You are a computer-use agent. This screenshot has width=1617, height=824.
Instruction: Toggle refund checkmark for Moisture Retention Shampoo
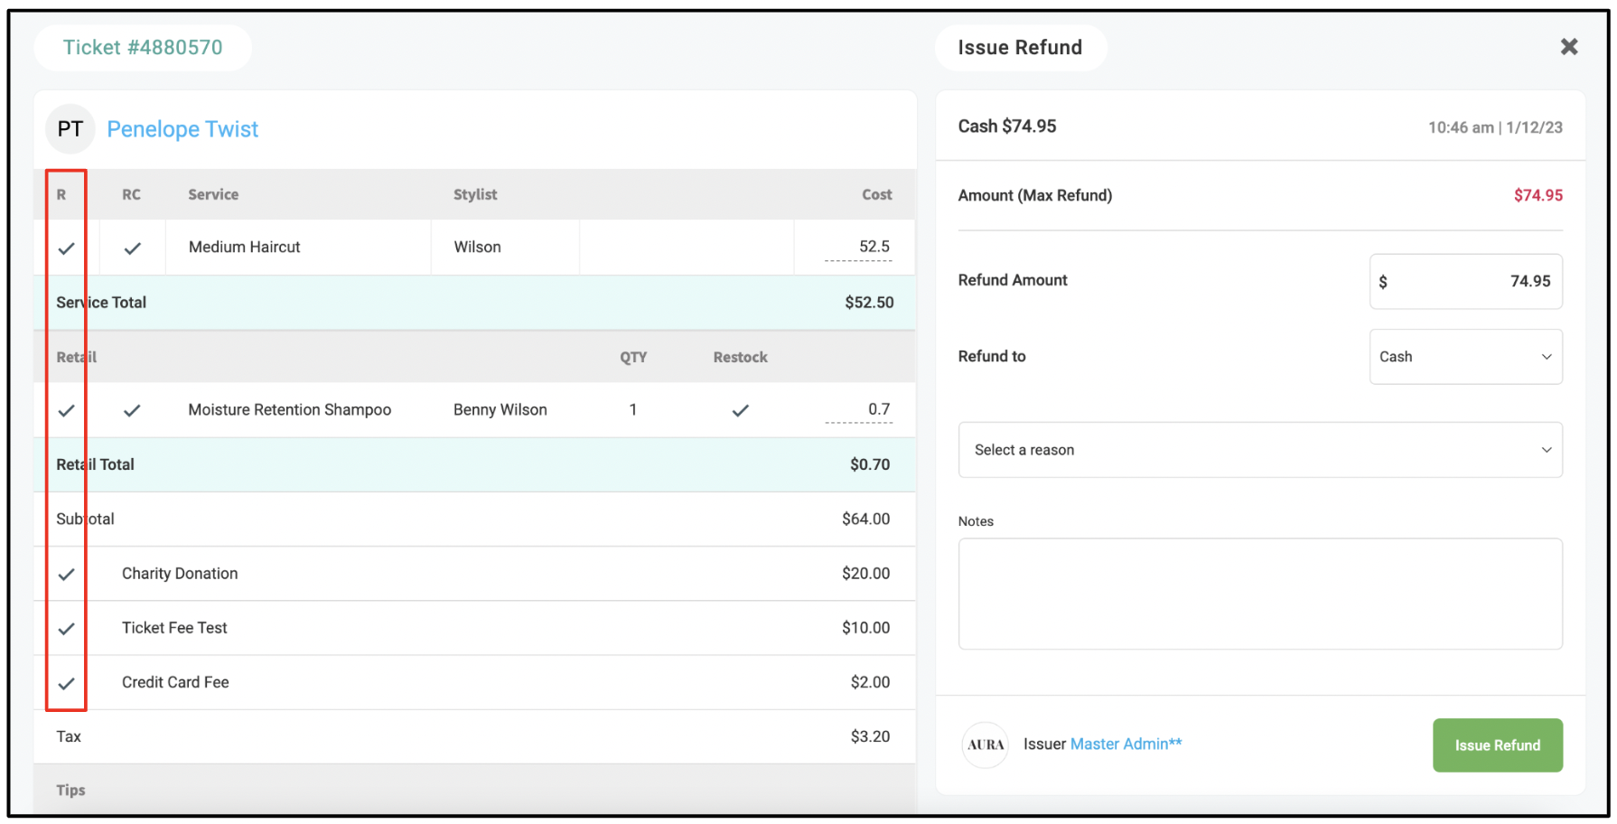(x=66, y=410)
